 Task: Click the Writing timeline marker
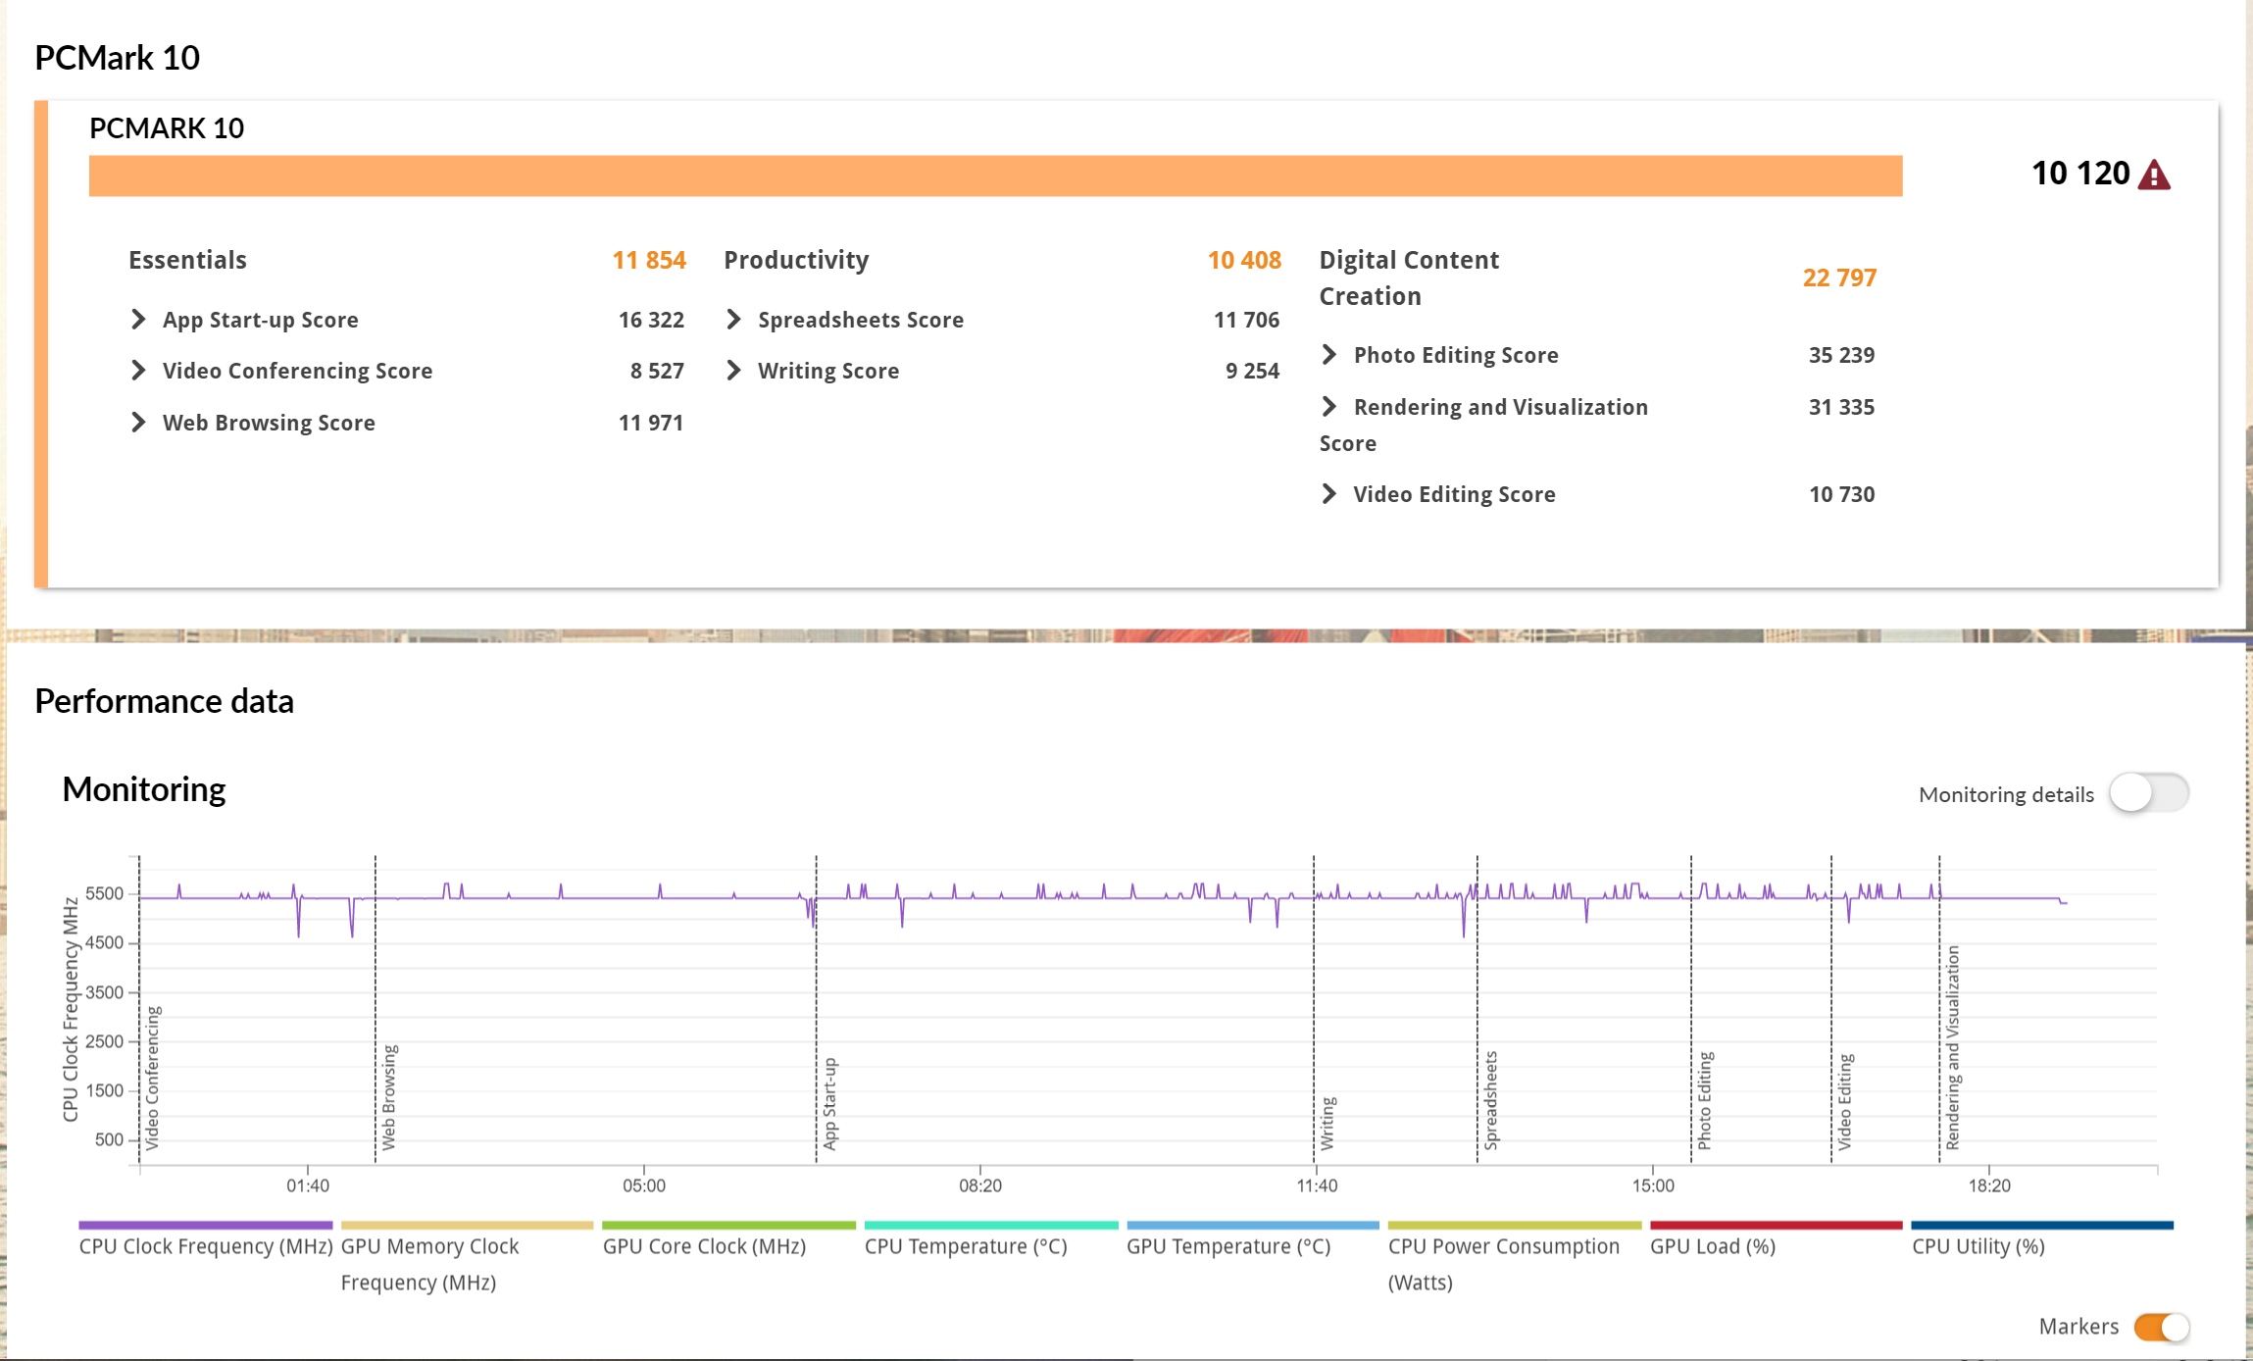[x=1327, y=1124]
